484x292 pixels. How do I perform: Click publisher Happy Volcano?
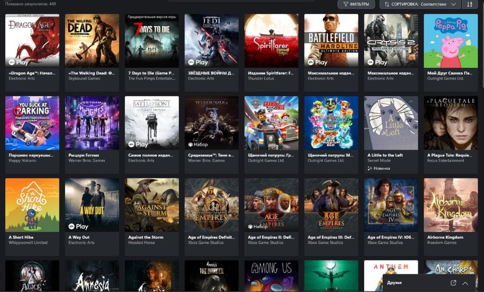(x=23, y=161)
